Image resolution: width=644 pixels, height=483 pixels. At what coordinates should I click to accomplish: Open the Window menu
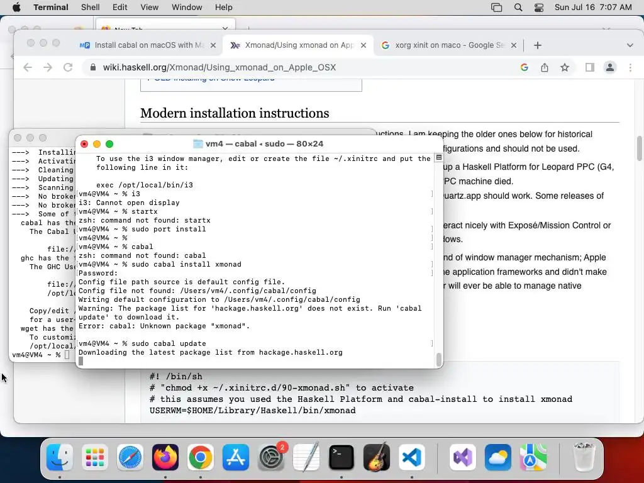pos(187,8)
